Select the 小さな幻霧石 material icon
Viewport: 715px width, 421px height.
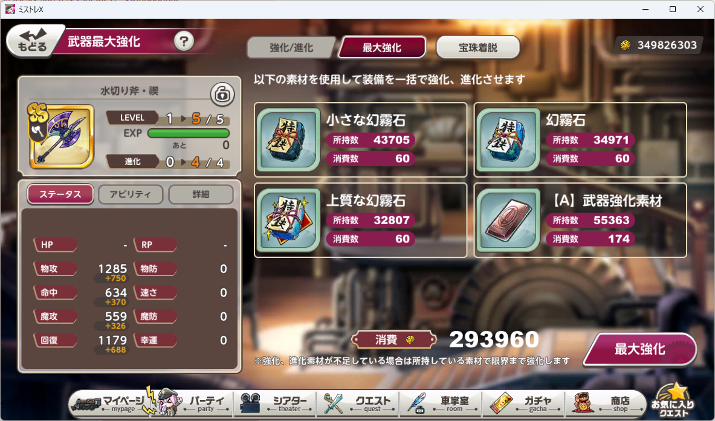(288, 140)
